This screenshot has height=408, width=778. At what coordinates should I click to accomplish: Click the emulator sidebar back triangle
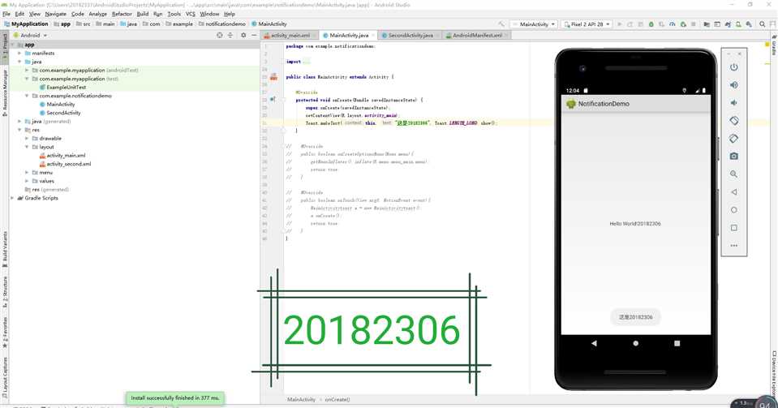734,192
